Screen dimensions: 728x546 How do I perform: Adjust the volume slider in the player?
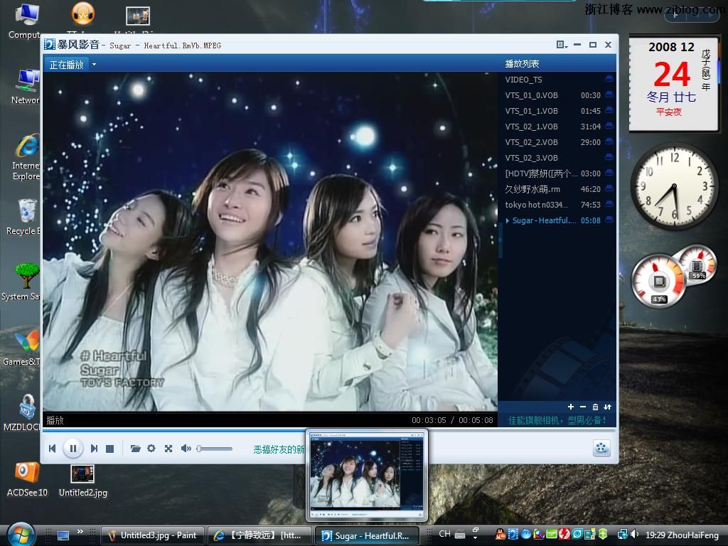pyautogui.click(x=215, y=449)
